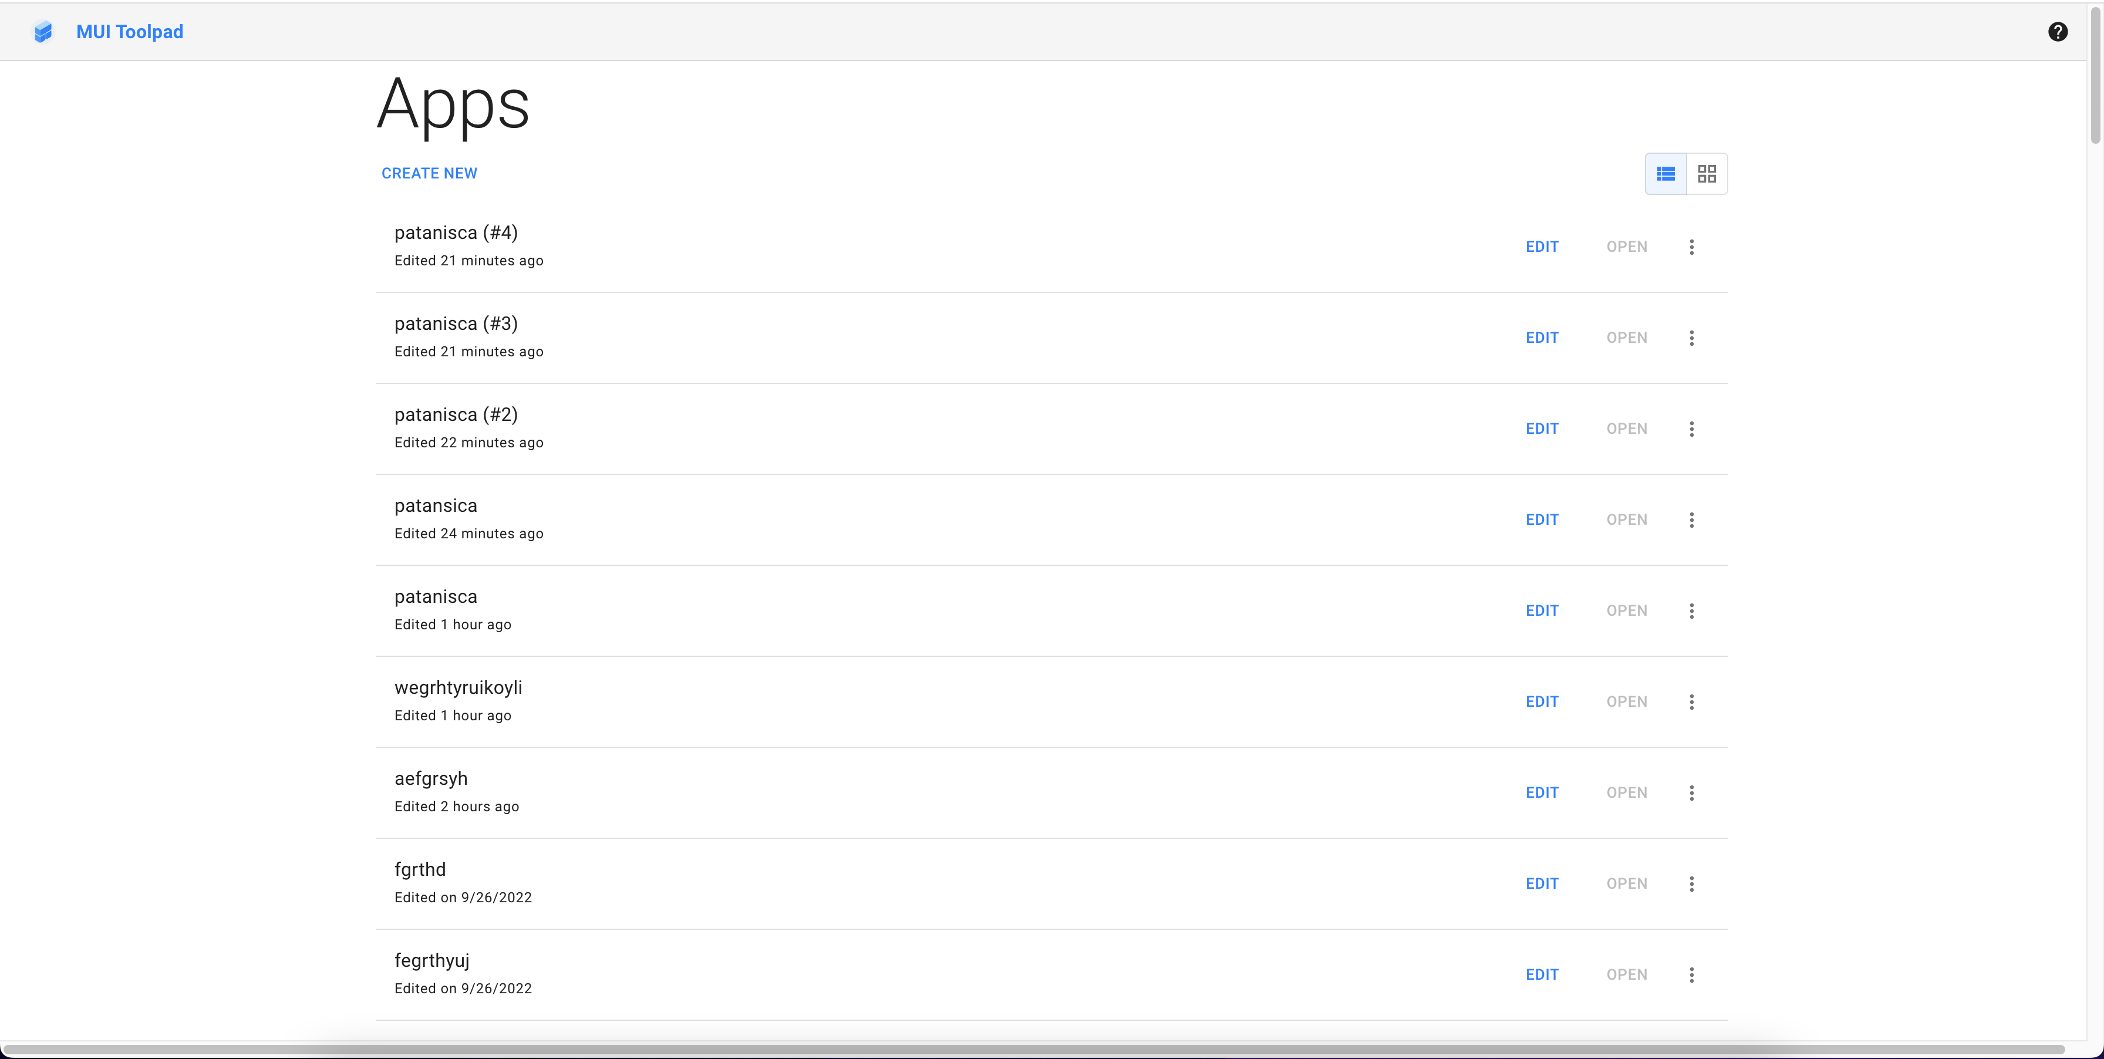Open the app named patansica
Screen dimensions: 2104x1059
[1626, 520]
